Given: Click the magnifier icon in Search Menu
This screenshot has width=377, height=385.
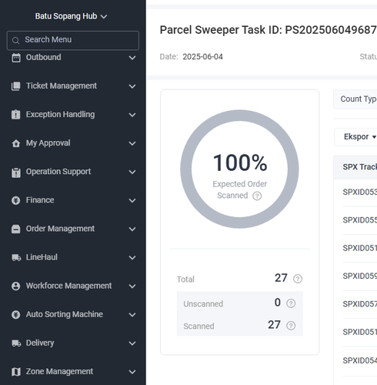Looking at the screenshot, I should (15, 41).
